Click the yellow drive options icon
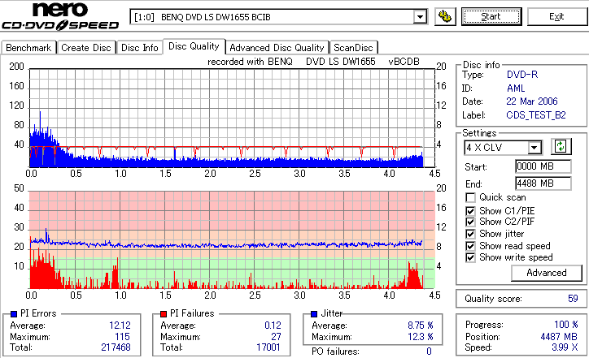 coord(445,17)
